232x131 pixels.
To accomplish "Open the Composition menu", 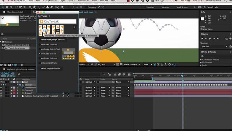I will coord(50,1).
